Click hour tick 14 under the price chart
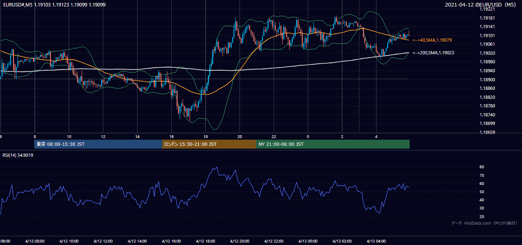Screen dimensions: 522x245 point(137,136)
